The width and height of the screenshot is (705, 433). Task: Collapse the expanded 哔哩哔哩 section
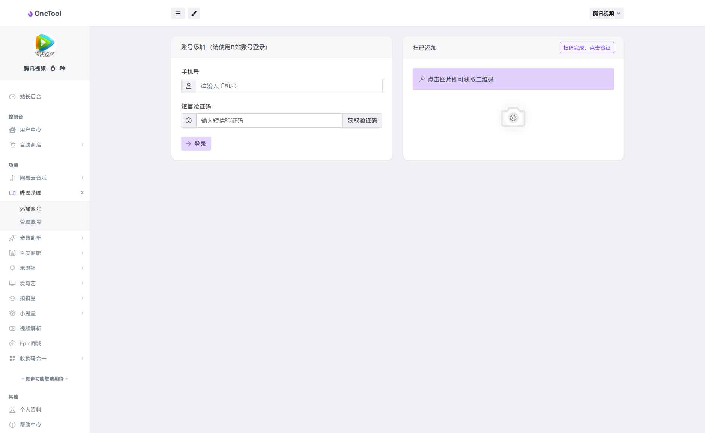tap(82, 193)
